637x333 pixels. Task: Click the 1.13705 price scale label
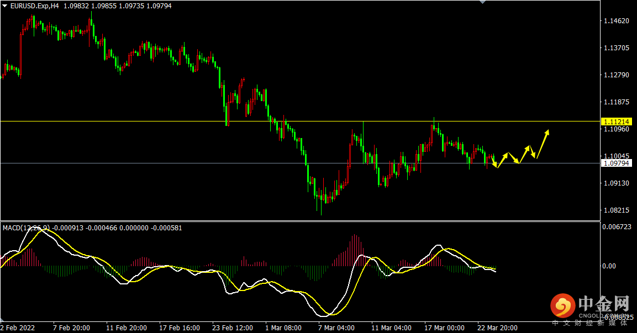pos(616,48)
